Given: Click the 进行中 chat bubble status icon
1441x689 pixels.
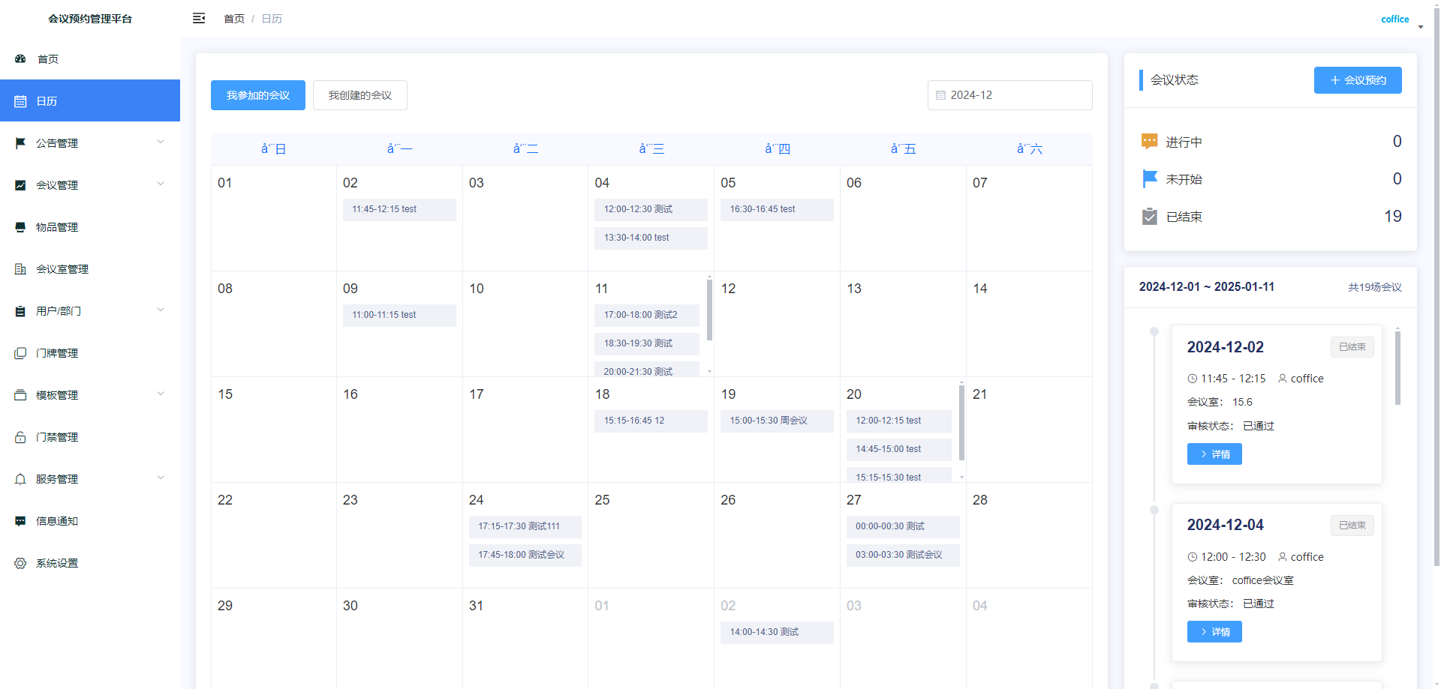Looking at the screenshot, I should pyautogui.click(x=1149, y=141).
